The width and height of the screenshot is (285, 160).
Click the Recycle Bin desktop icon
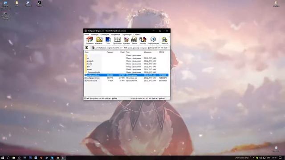point(276,149)
